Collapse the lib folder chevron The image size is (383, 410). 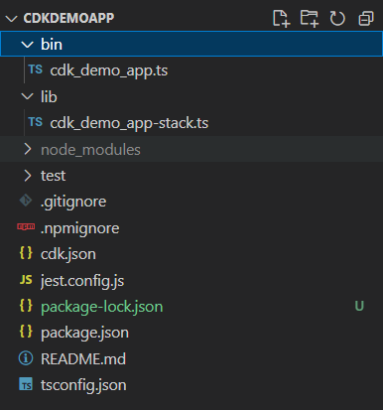(27, 96)
